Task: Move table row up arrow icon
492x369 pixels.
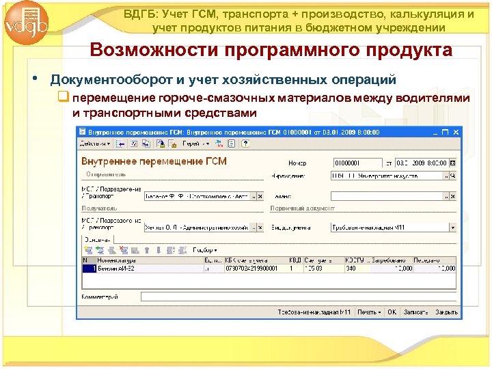Action: [x=147, y=250]
